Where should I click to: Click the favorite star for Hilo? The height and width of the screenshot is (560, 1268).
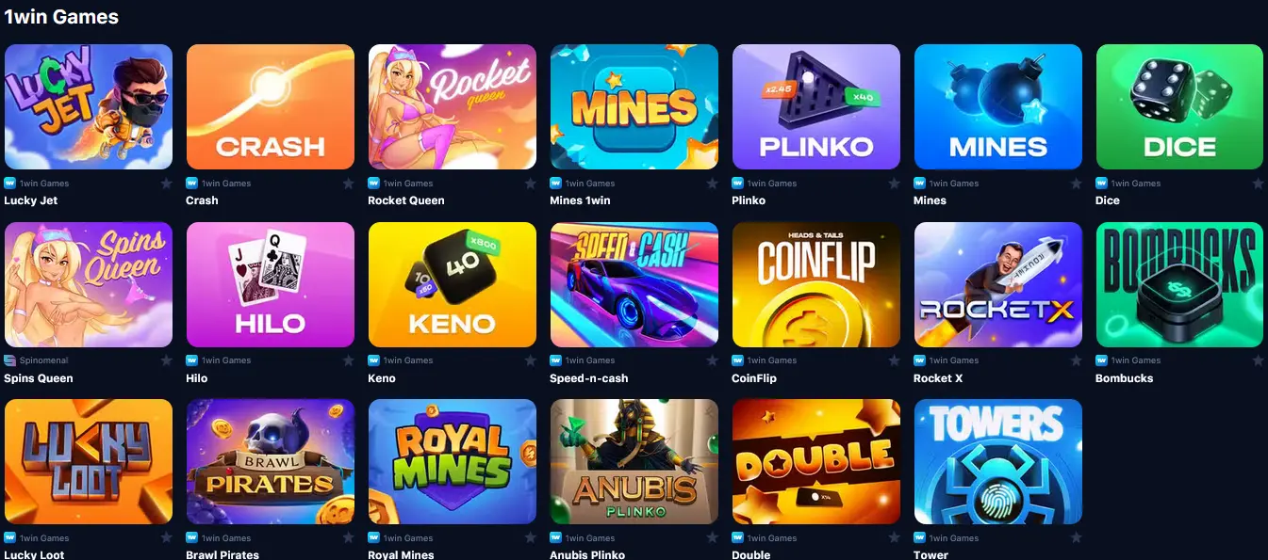click(x=348, y=360)
